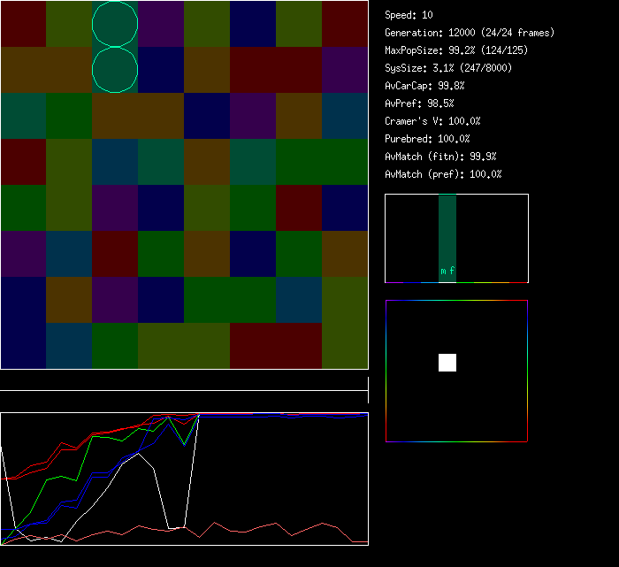Click the Speed: 10 readout
Screen dimensions: 619x567
pos(409,15)
